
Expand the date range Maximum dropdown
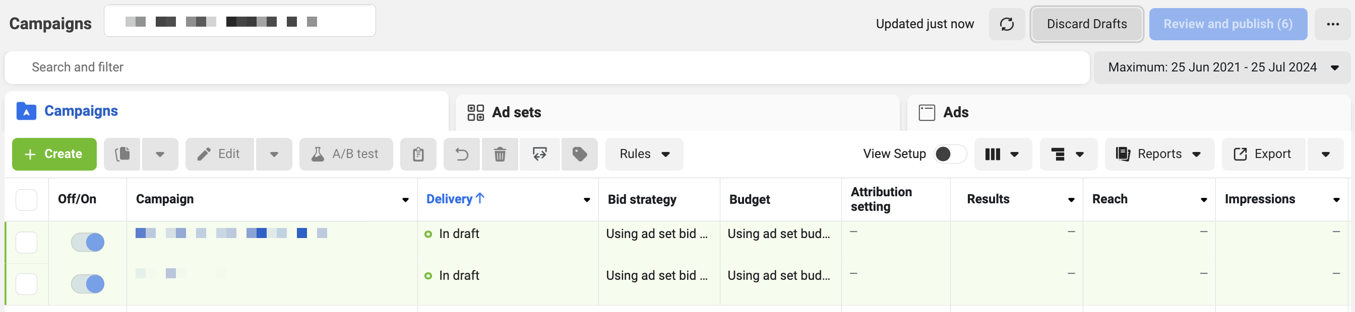1221,68
